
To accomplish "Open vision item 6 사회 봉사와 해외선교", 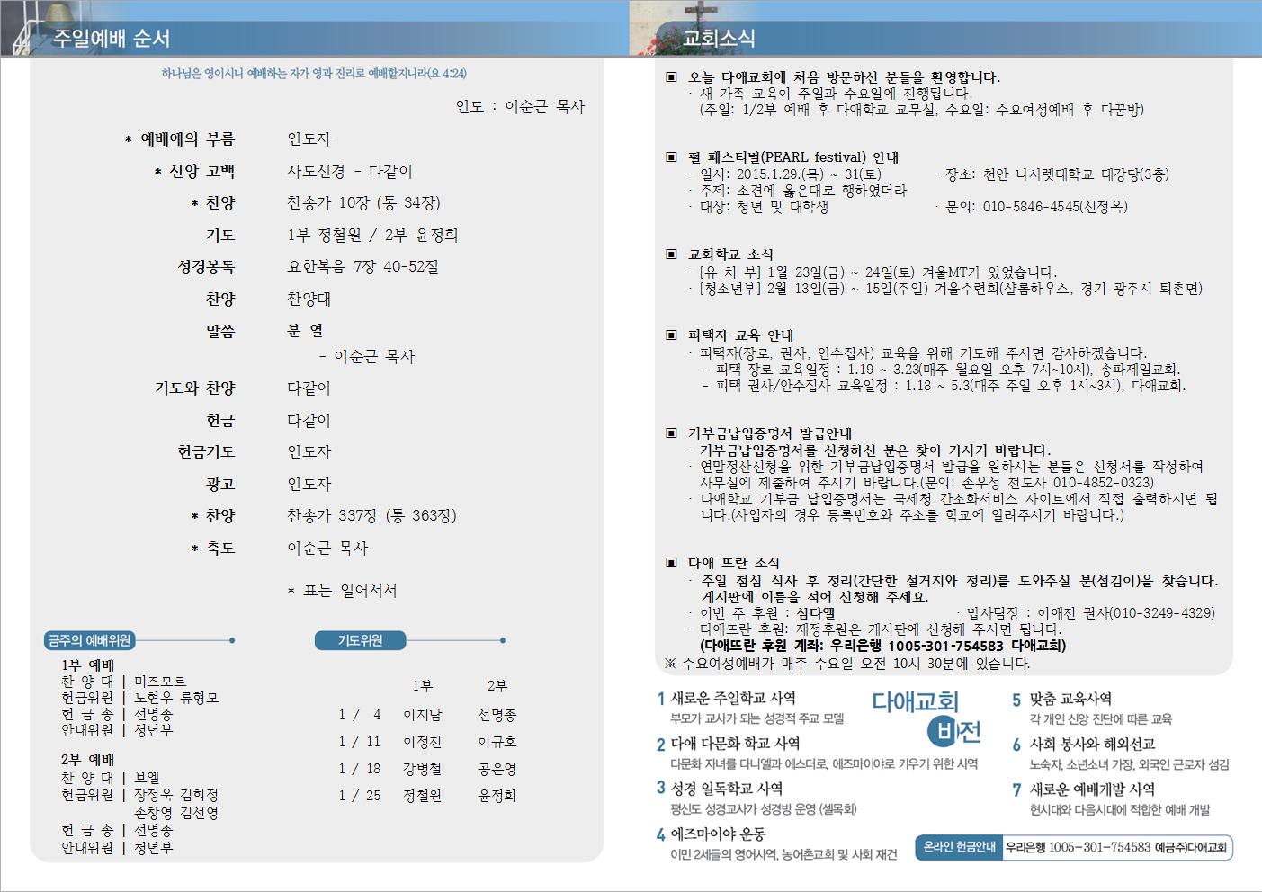I will coord(1092,744).
